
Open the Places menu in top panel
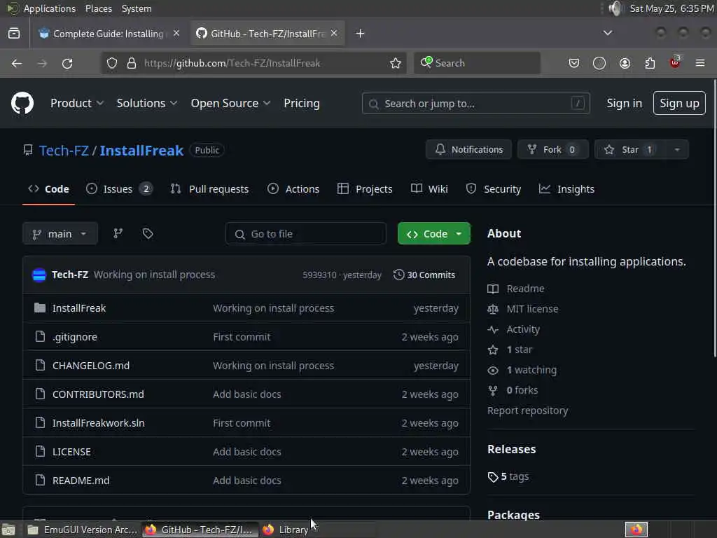tap(98, 8)
